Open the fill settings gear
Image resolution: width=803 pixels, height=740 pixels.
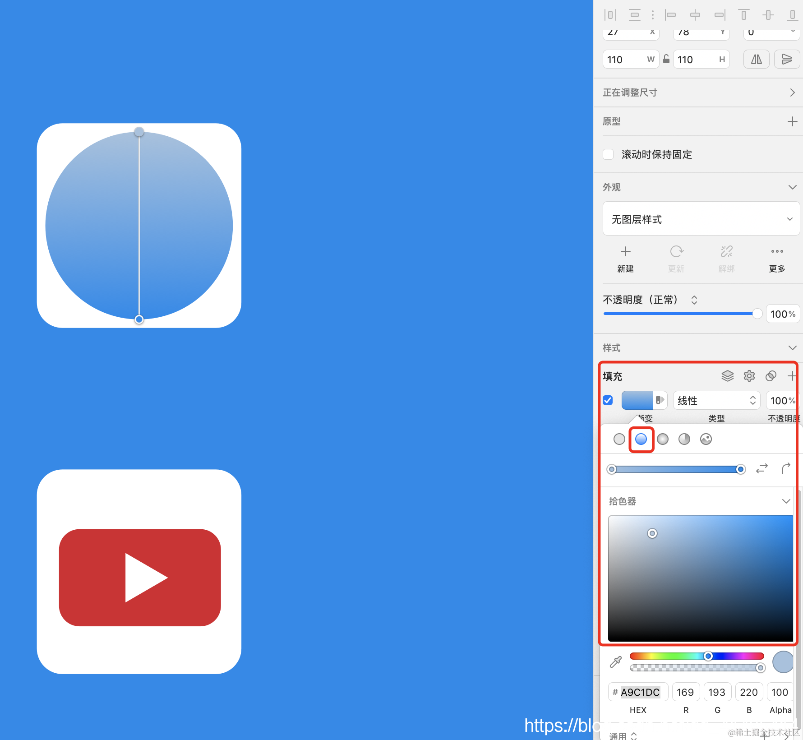749,376
